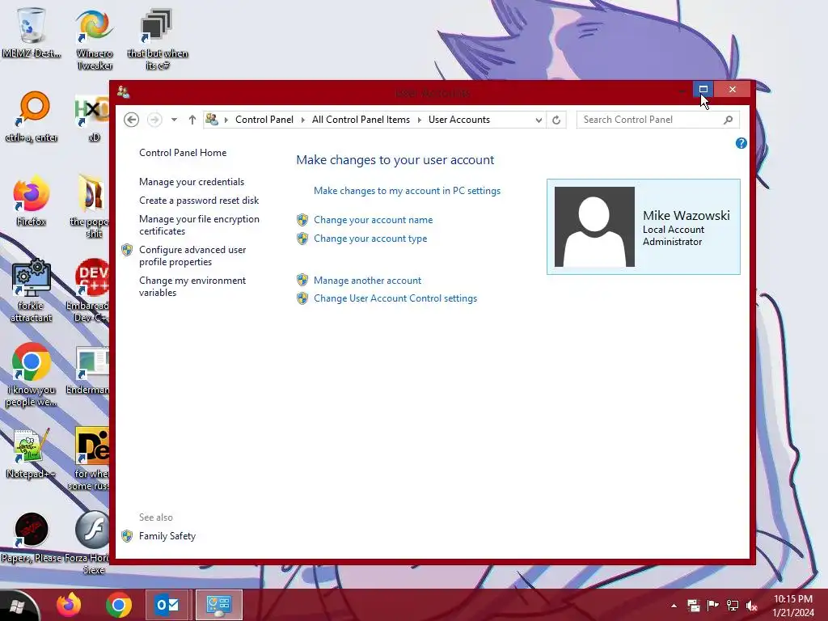Select the Papers, Please desktop icon
828x621 pixels.
(32, 538)
